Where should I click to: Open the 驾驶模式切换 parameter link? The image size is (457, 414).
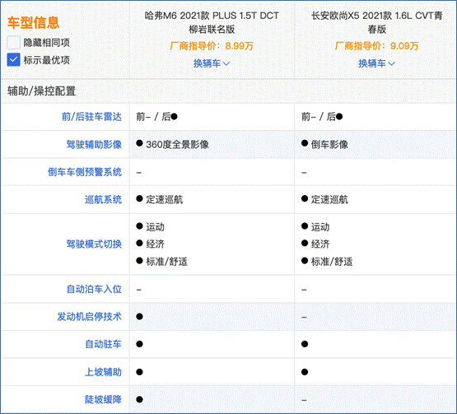(94, 244)
